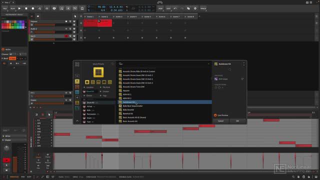Mute the Audio 2 track

[x=74, y=29]
